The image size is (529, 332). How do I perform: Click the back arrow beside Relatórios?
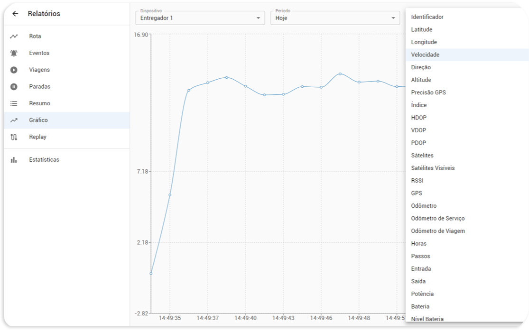(x=15, y=14)
